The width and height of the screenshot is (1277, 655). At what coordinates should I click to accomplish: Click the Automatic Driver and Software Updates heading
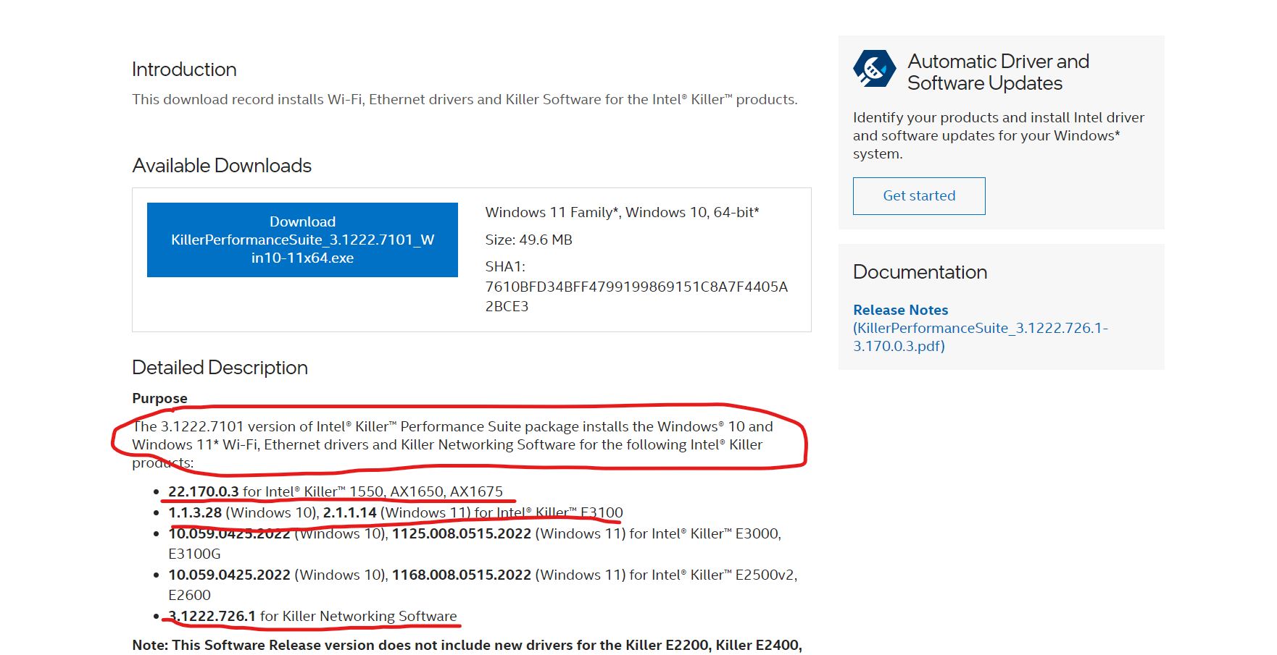point(998,72)
